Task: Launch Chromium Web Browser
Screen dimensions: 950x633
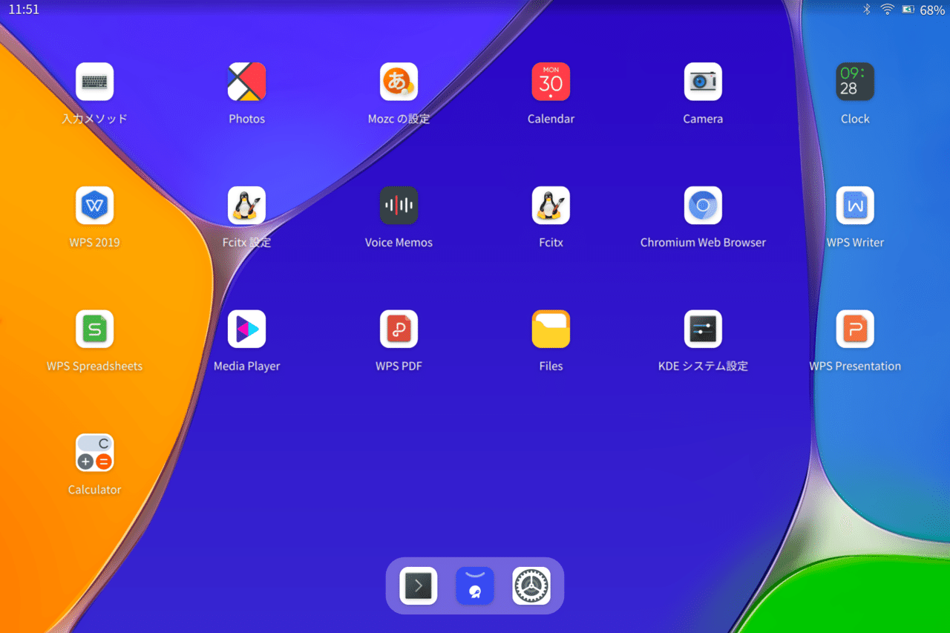Action: coord(703,206)
